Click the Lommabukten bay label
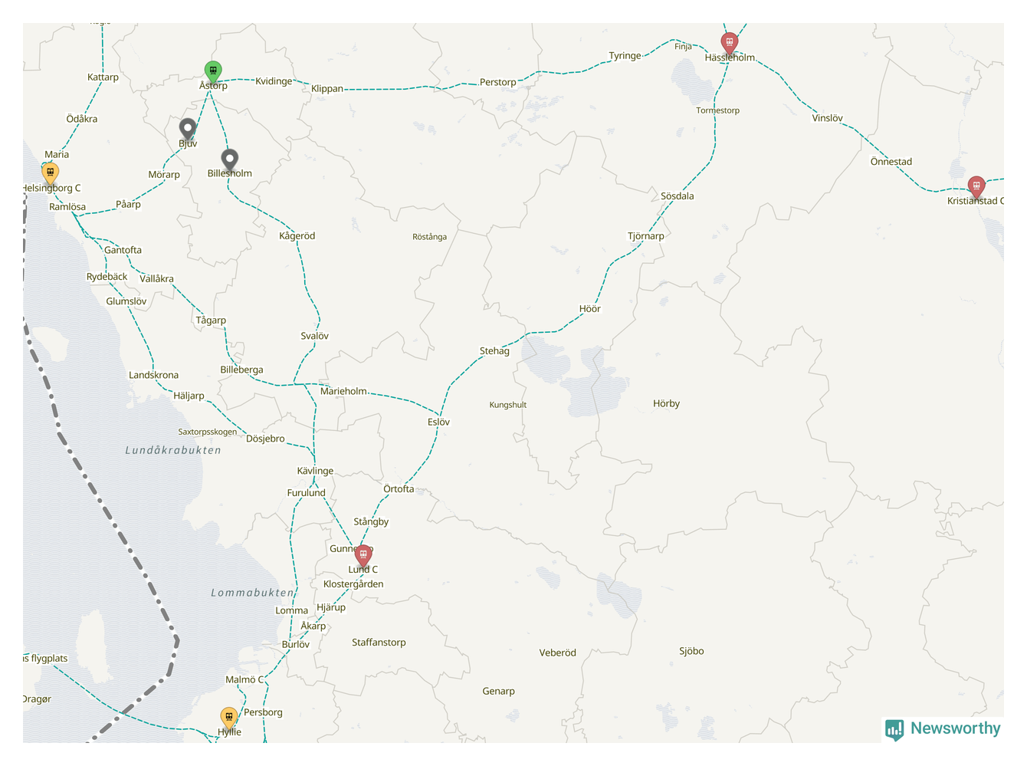The image size is (1027, 766). (x=252, y=593)
